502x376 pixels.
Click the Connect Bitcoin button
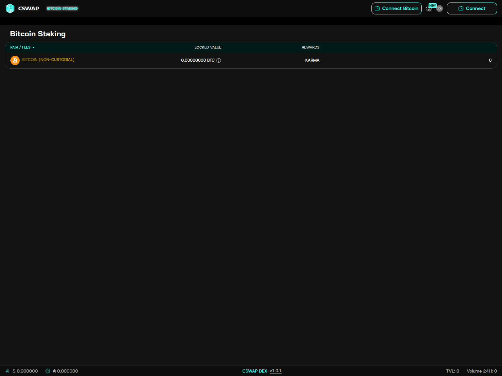click(x=396, y=8)
